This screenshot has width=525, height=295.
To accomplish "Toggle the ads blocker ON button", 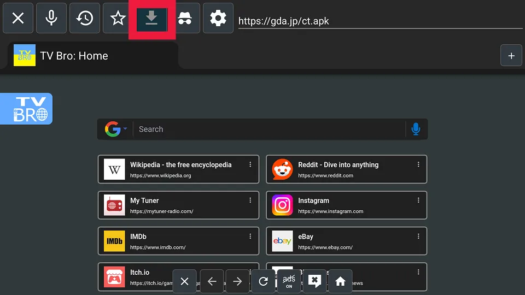I will click(x=289, y=281).
